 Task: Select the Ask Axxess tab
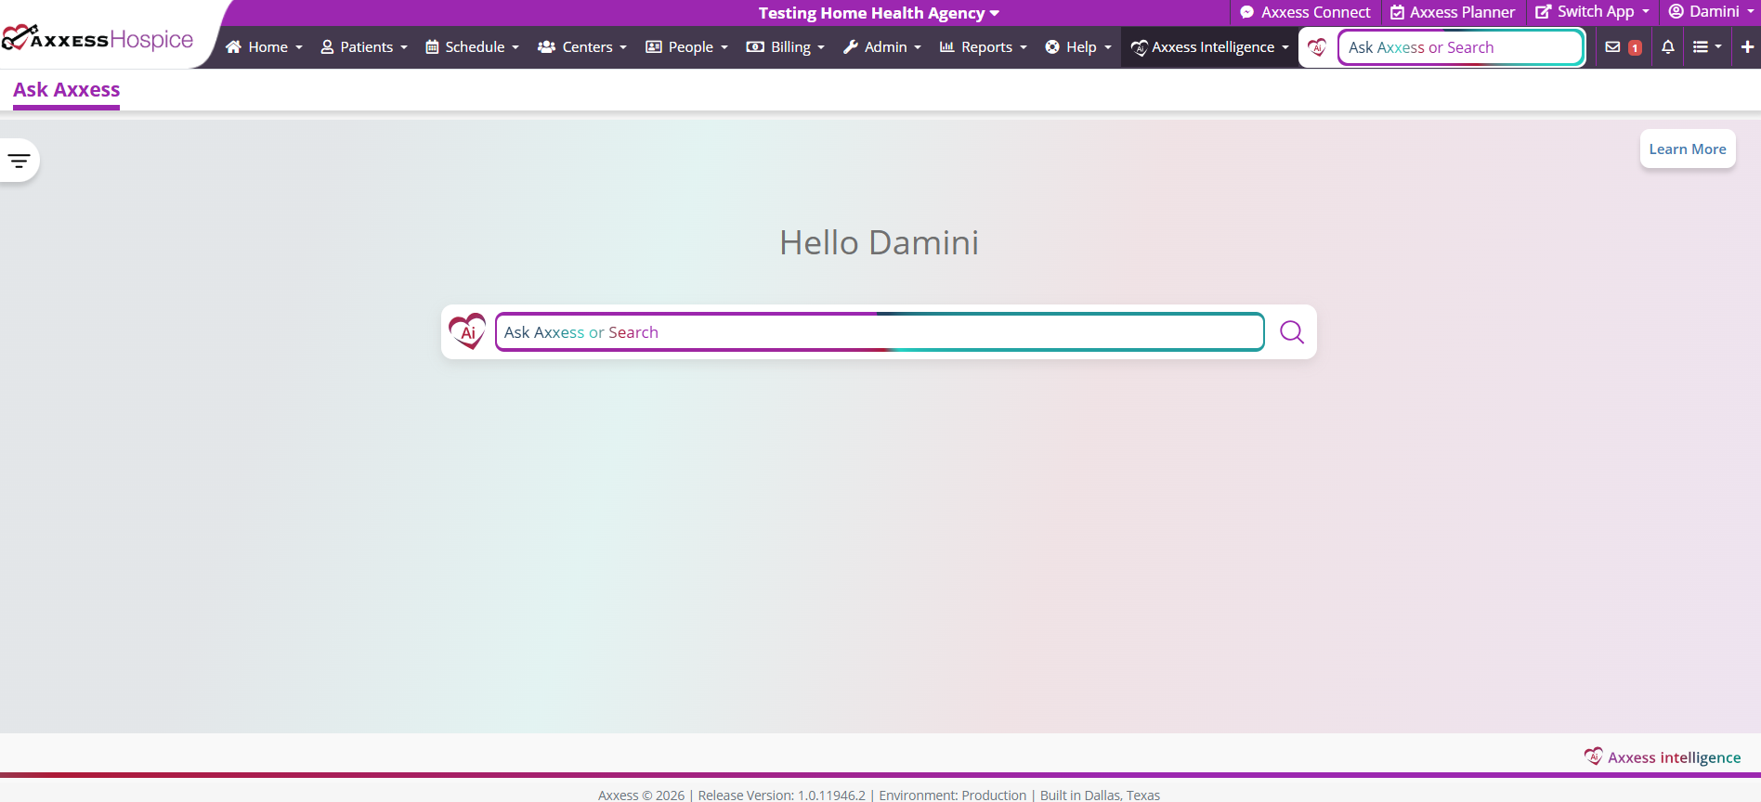(x=66, y=90)
